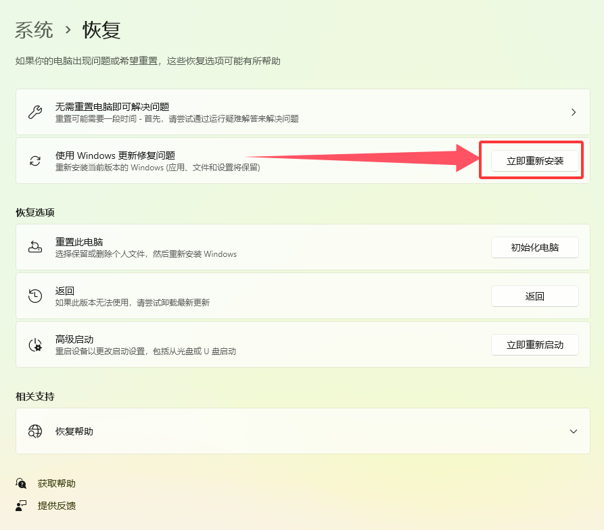Click the wrench icon for troubleshooting problems

pos(36,112)
